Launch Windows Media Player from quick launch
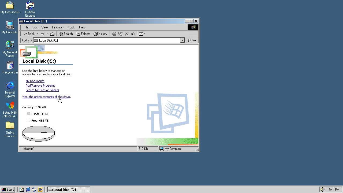Viewport: 343px width, 193px height. pyautogui.click(x=40, y=190)
